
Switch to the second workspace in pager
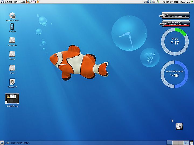click(x=175, y=143)
